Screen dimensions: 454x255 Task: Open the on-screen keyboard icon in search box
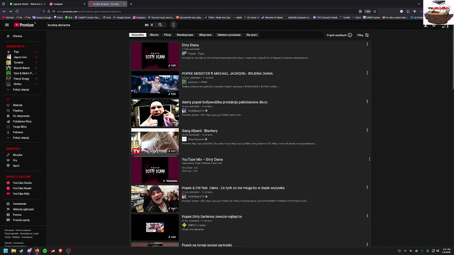pyautogui.click(x=146, y=25)
